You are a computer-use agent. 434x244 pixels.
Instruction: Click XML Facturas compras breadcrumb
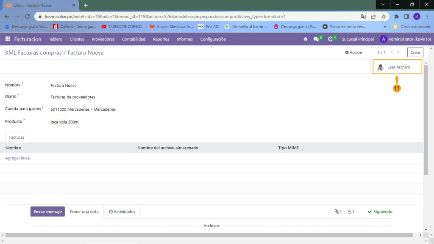pyautogui.click(x=33, y=53)
